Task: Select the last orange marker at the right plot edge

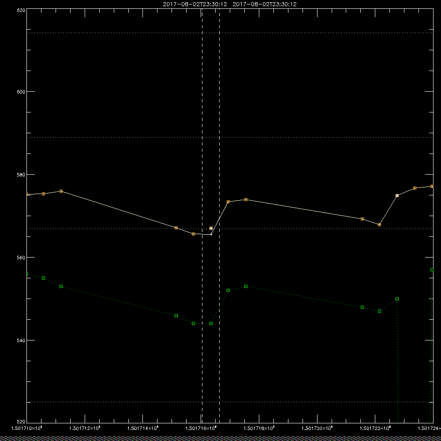Action: tap(432, 187)
